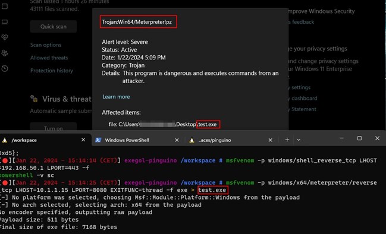This screenshot has height=234, width=386.
Task: Click Learn more in threat details
Action: pyautogui.click(x=116, y=97)
